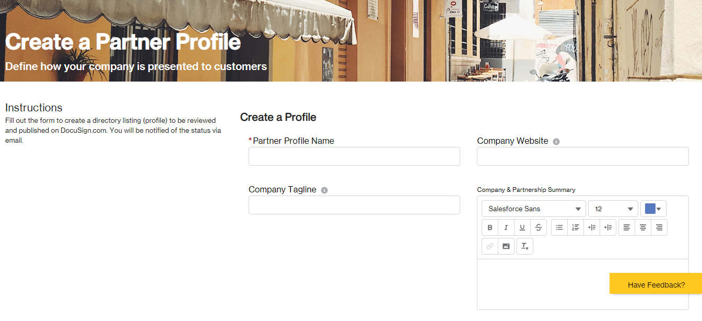The height and width of the screenshot is (321, 702).
Task: Toggle underline formatting
Action: pyautogui.click(x=522, y=227)
